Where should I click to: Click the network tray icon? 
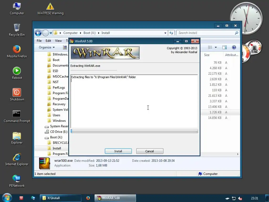pos(234,198)
